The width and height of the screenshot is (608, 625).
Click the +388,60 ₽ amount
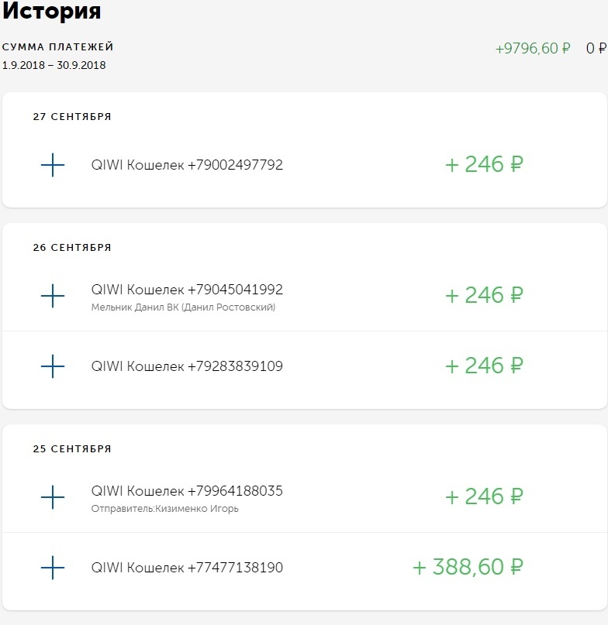click(468, 568)
